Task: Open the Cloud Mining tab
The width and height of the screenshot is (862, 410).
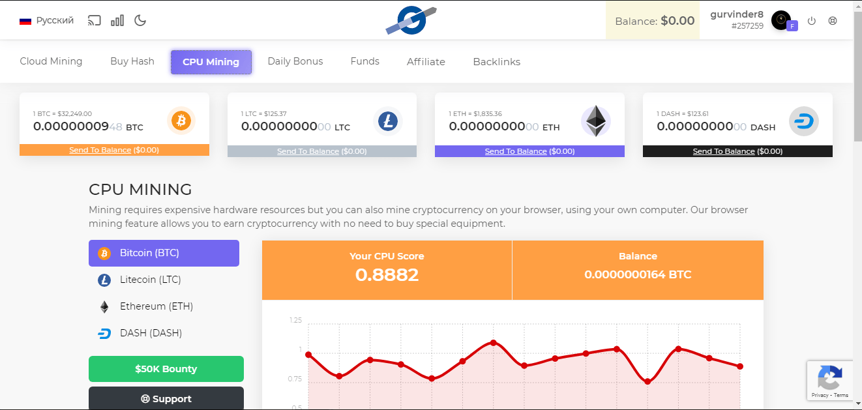Action: [51, 61]
